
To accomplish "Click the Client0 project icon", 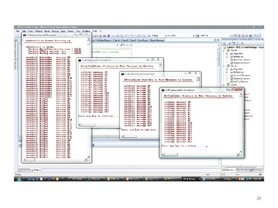I will 228,50.
